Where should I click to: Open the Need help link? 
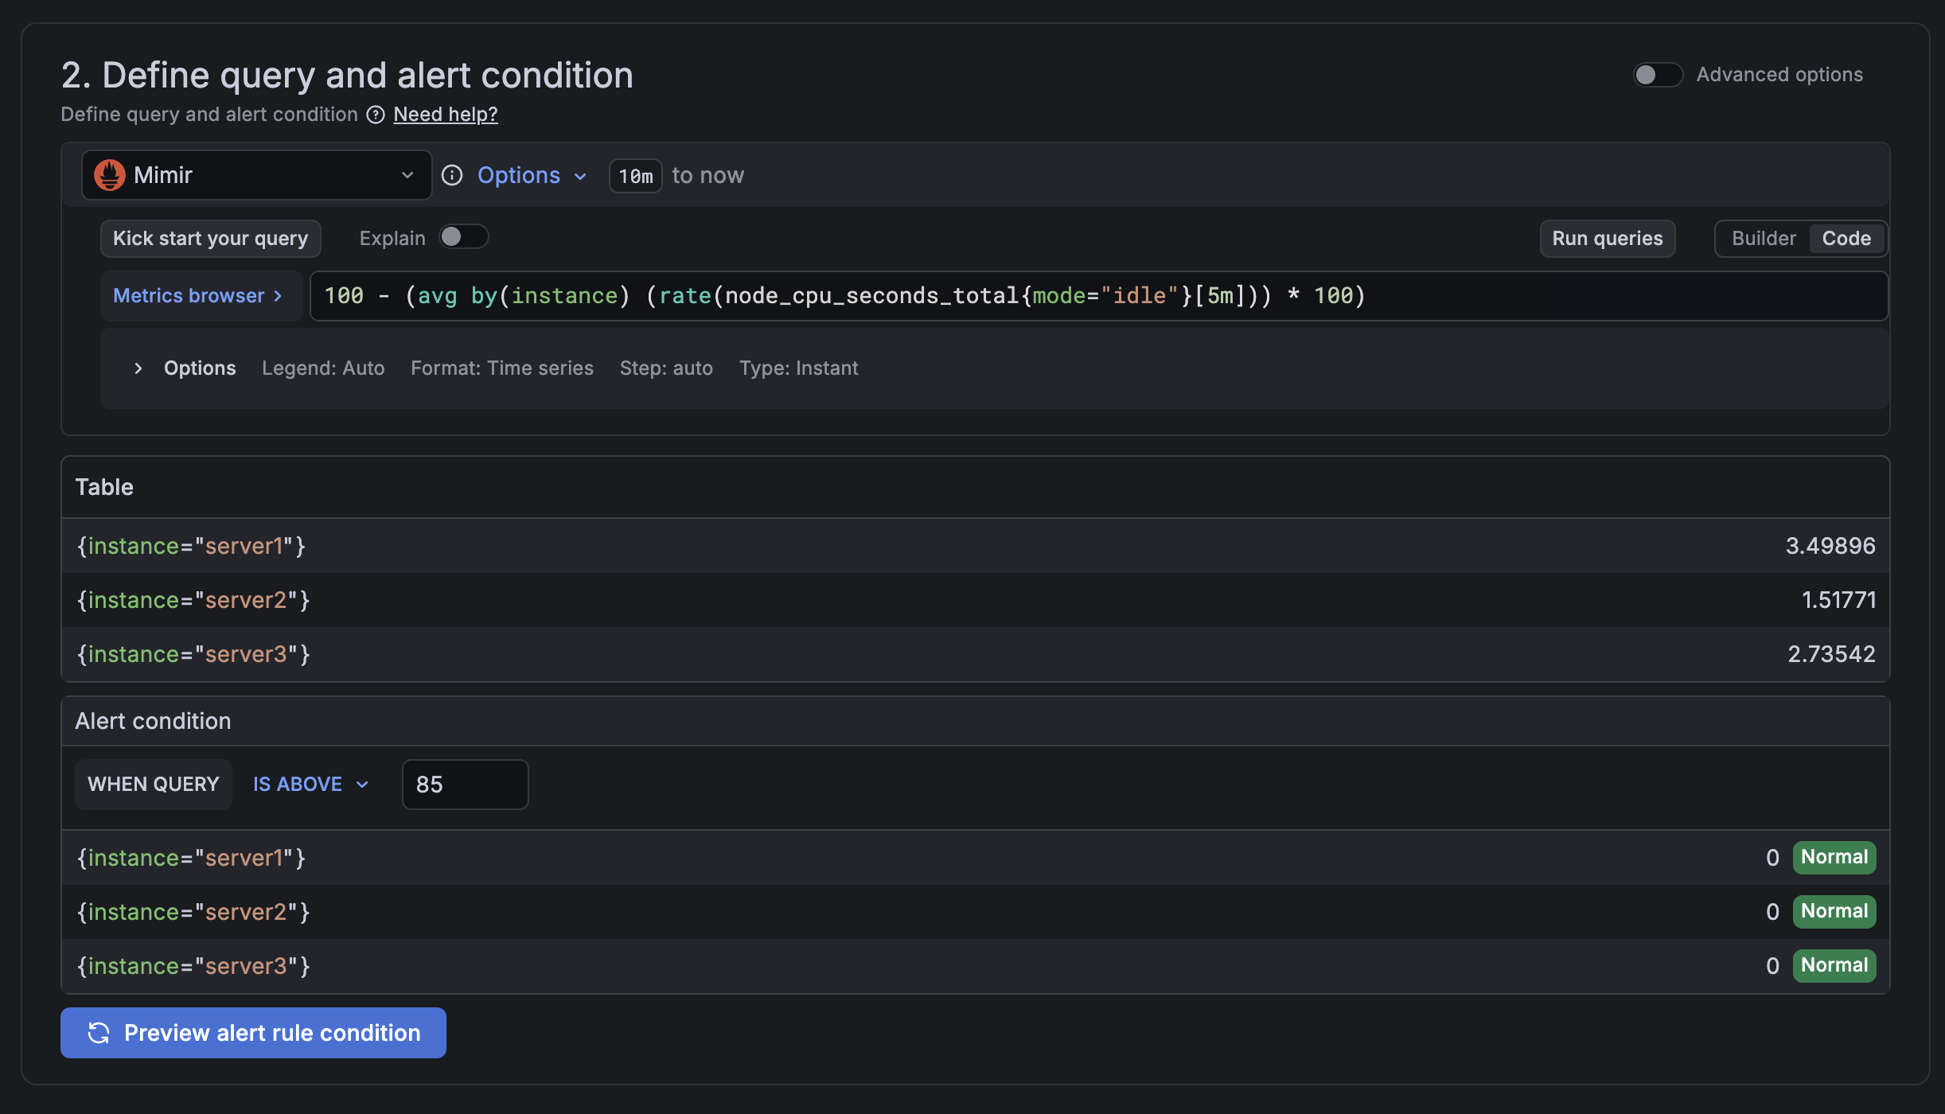coord(445,114)
